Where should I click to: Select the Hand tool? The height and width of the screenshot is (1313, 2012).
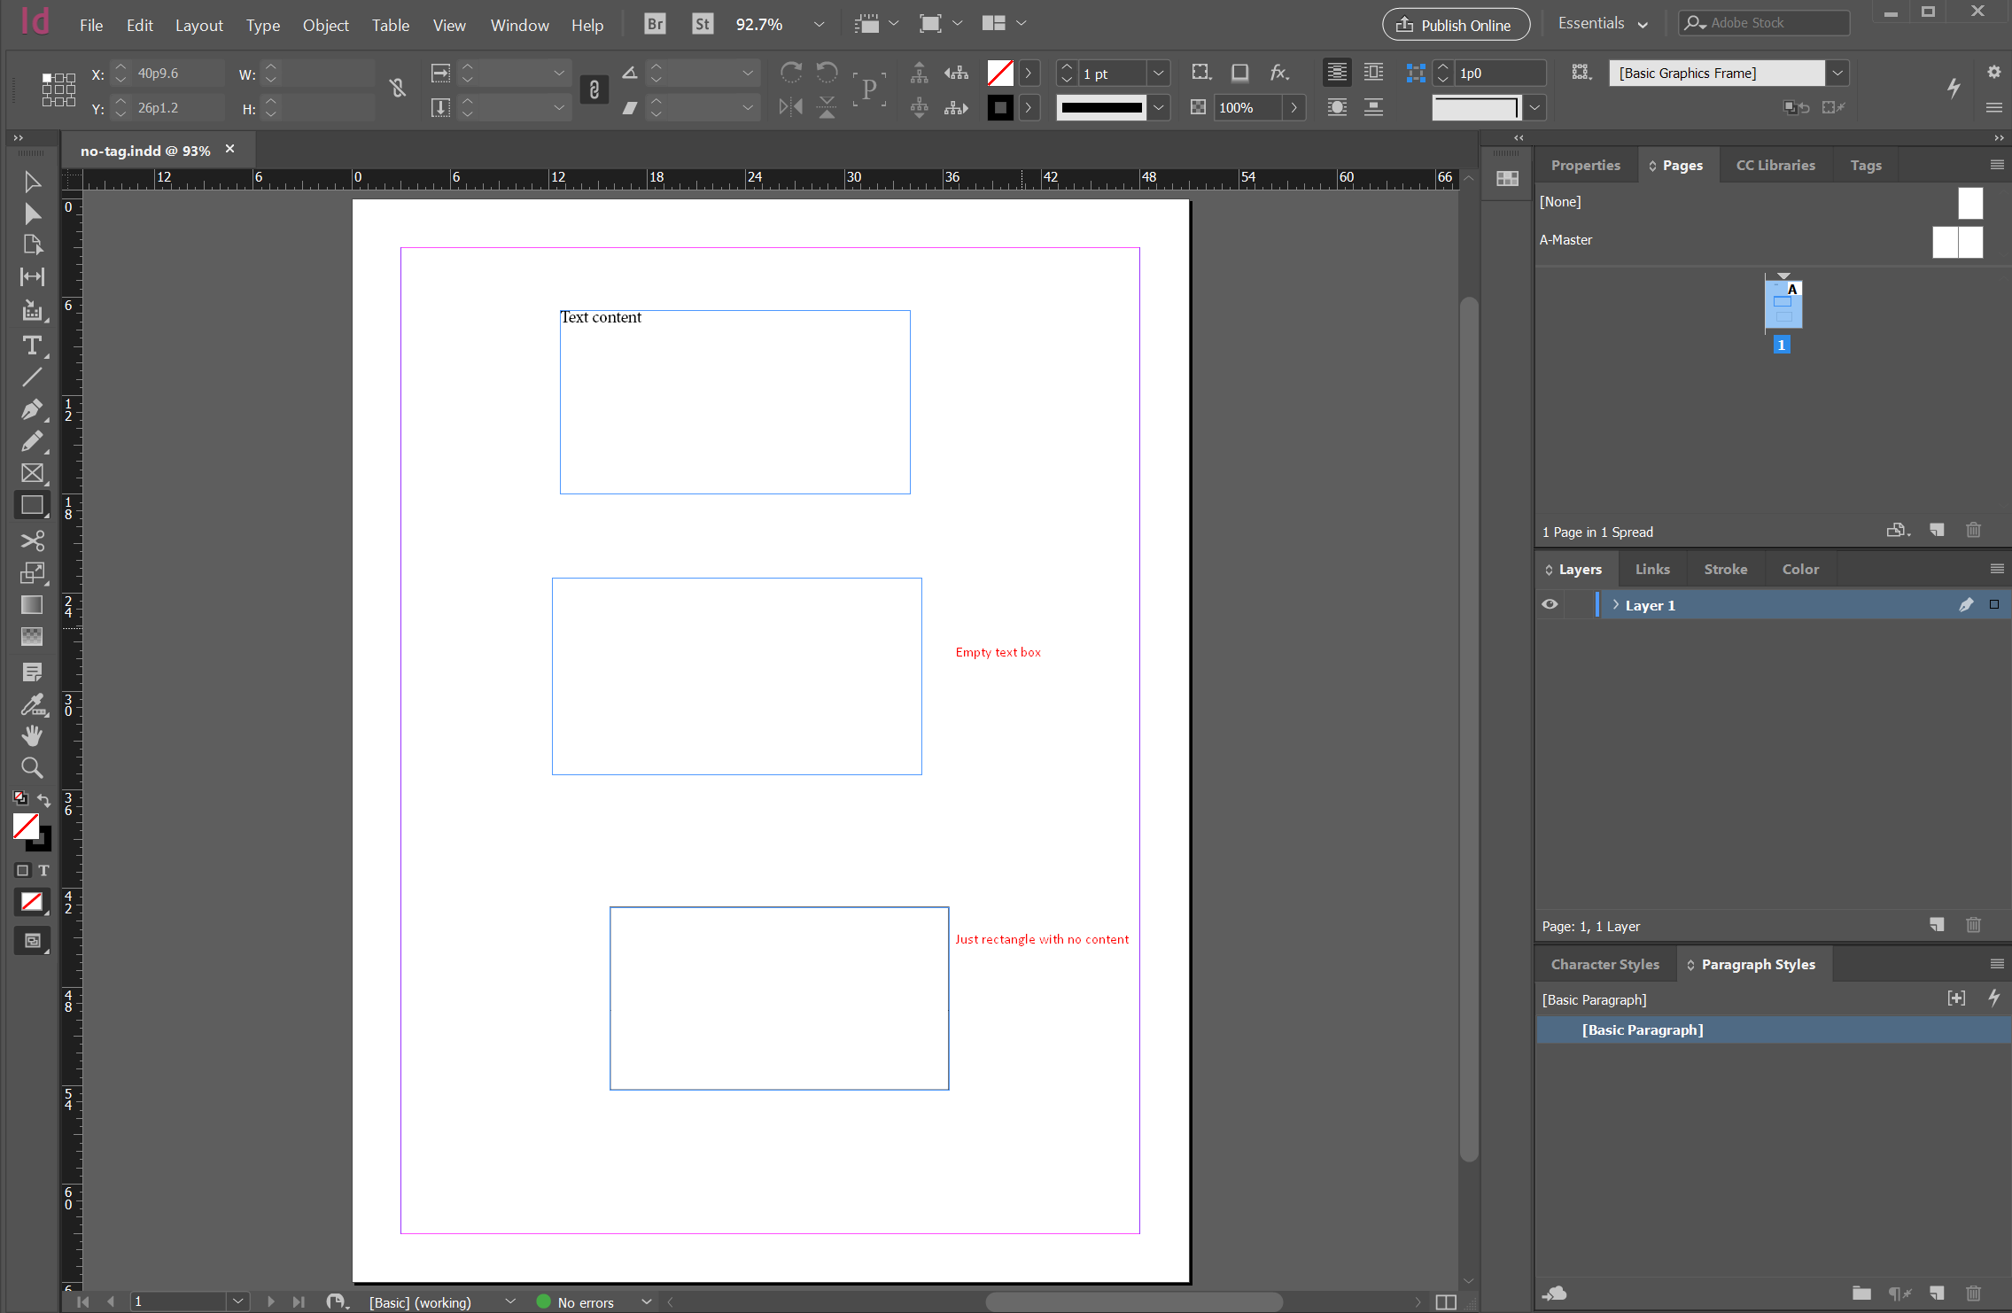(32, 735)
